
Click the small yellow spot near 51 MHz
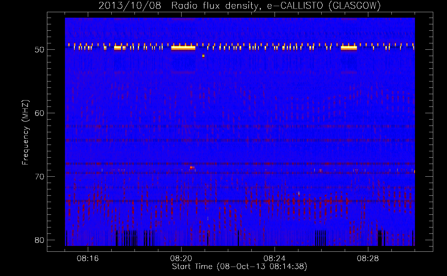(203, 56)
